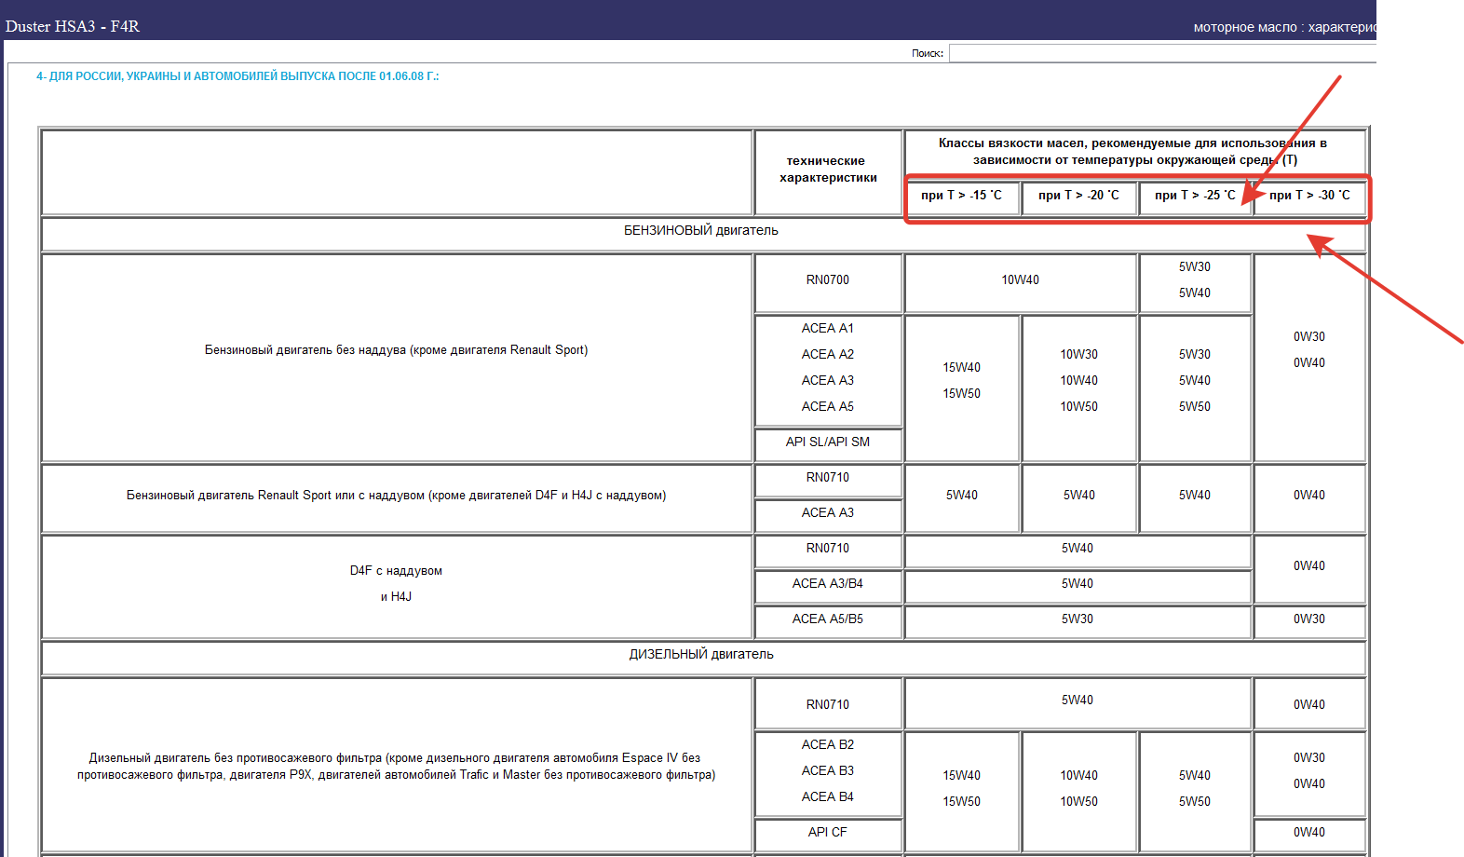Click Бензиновый двигатель без наддува description
The width and height of the screenshot is (1464, 857).
pyautogui.click(x=396, y=350)
